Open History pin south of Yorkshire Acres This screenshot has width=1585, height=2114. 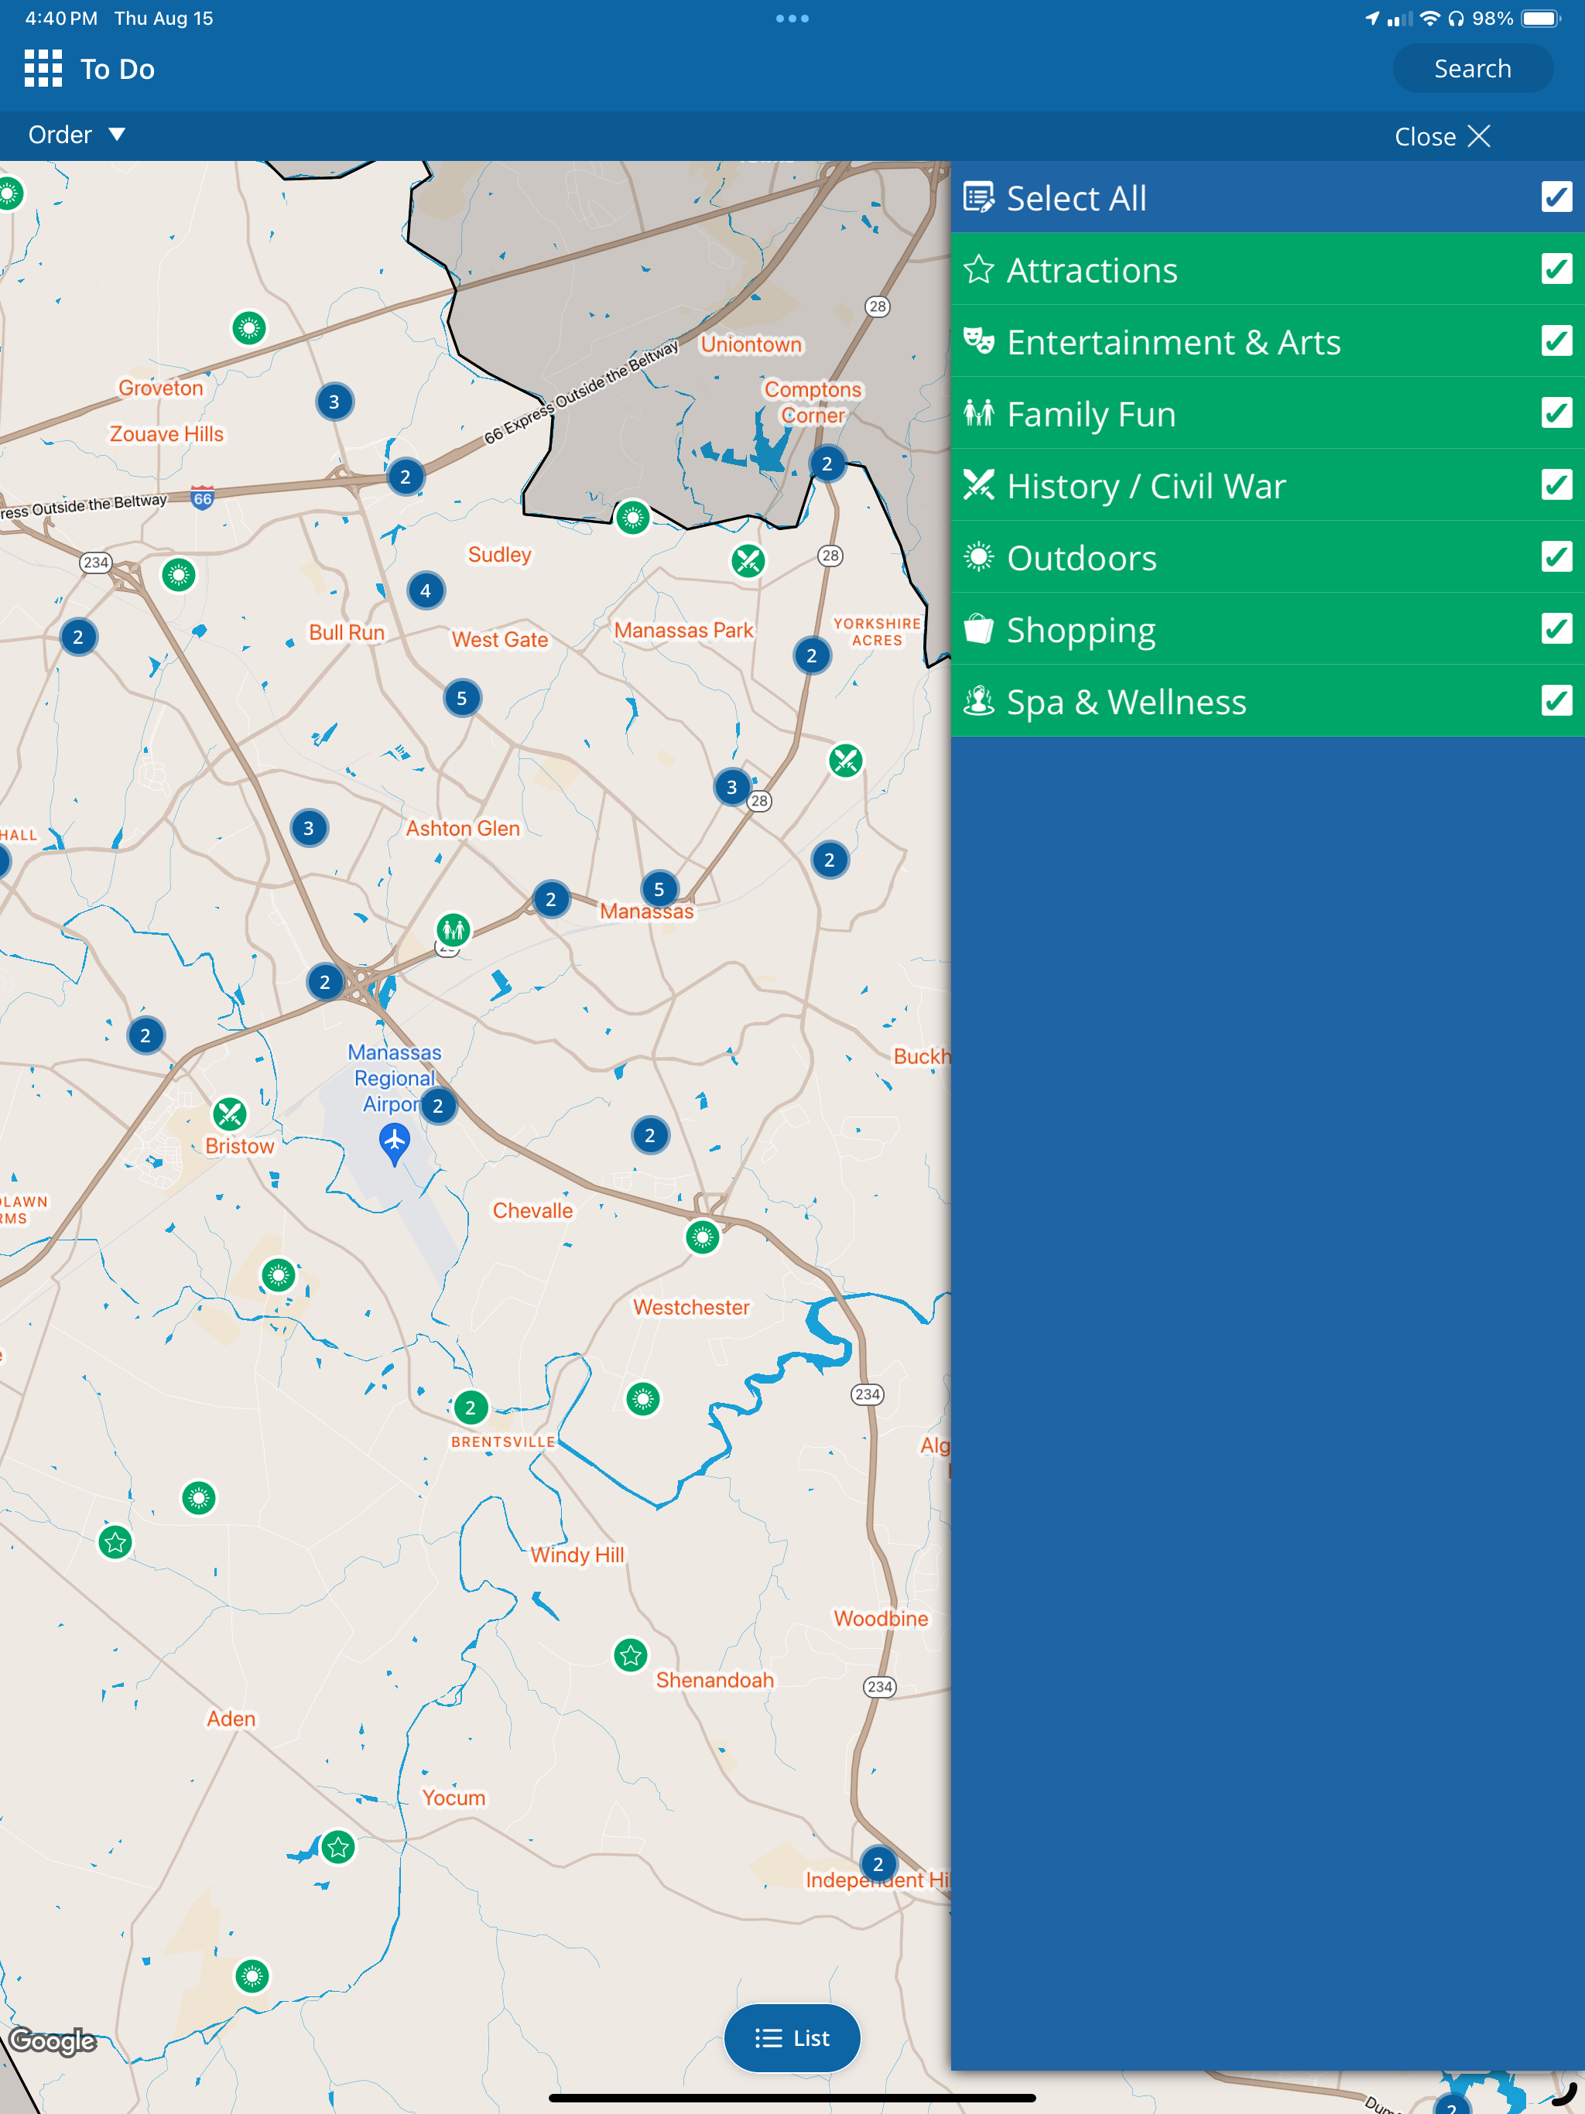click(x=845, y=761)
